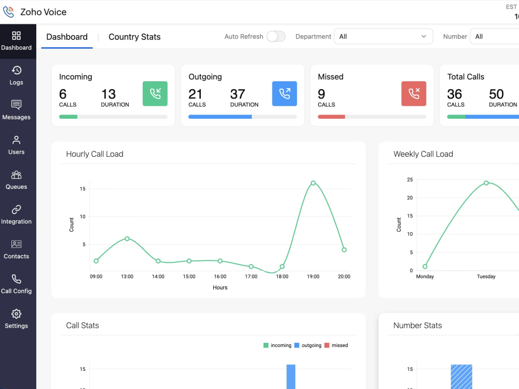Click the 20:00 data point on Hourly chart
Screen dimensions: 519x389
click(x=344, y=250)
